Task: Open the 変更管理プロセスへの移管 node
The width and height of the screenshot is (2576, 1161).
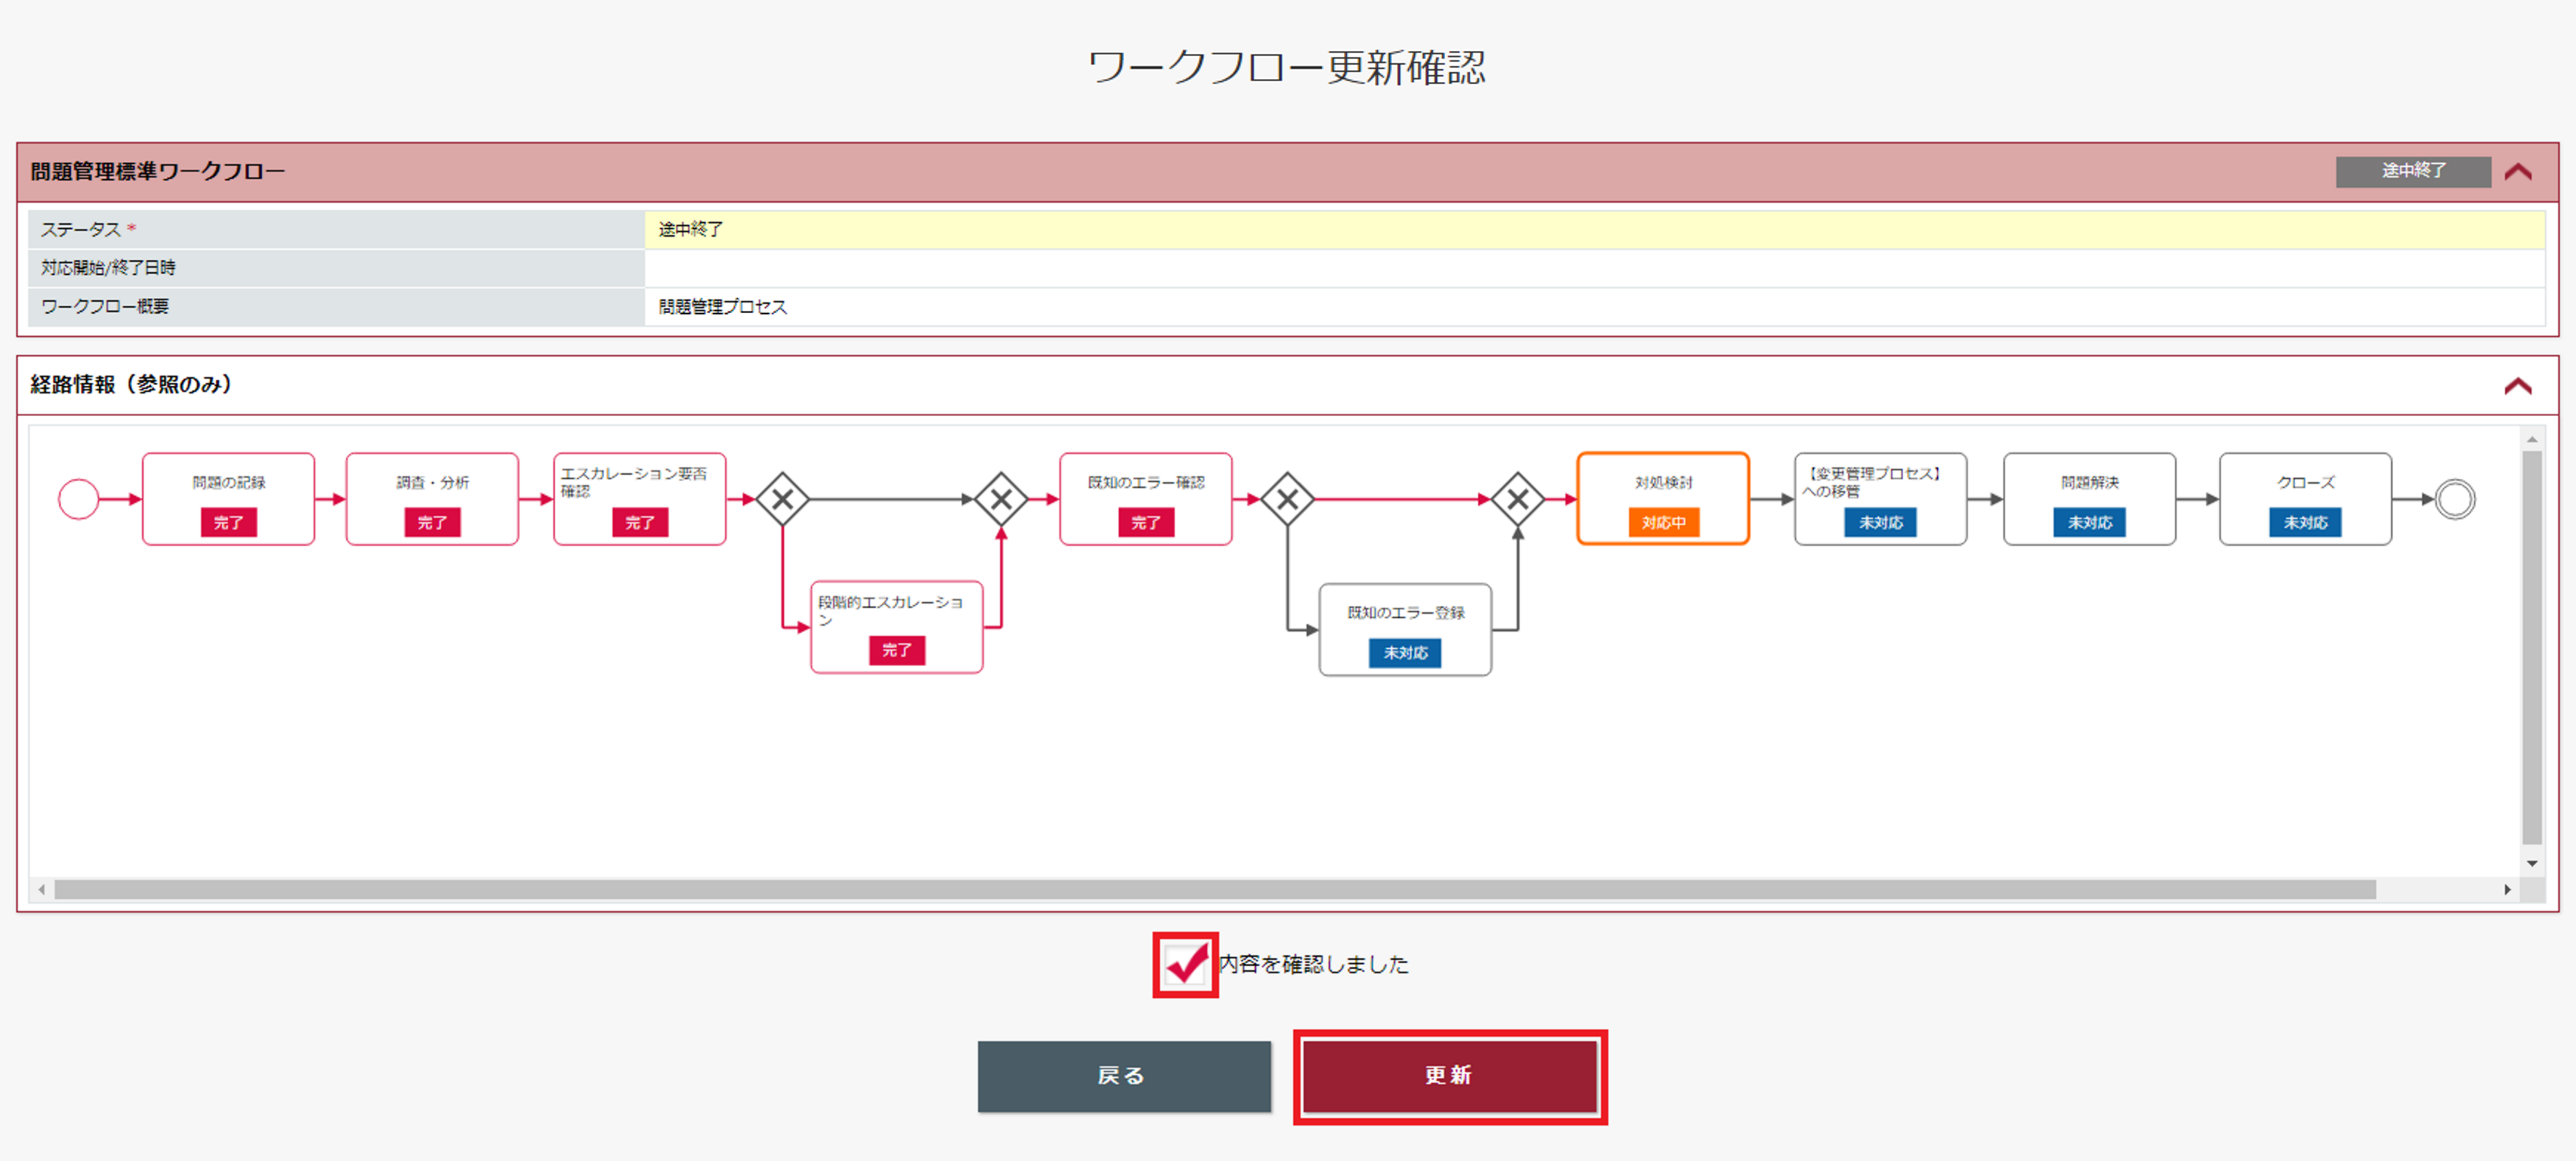Action: click(x=1881, y=499)
